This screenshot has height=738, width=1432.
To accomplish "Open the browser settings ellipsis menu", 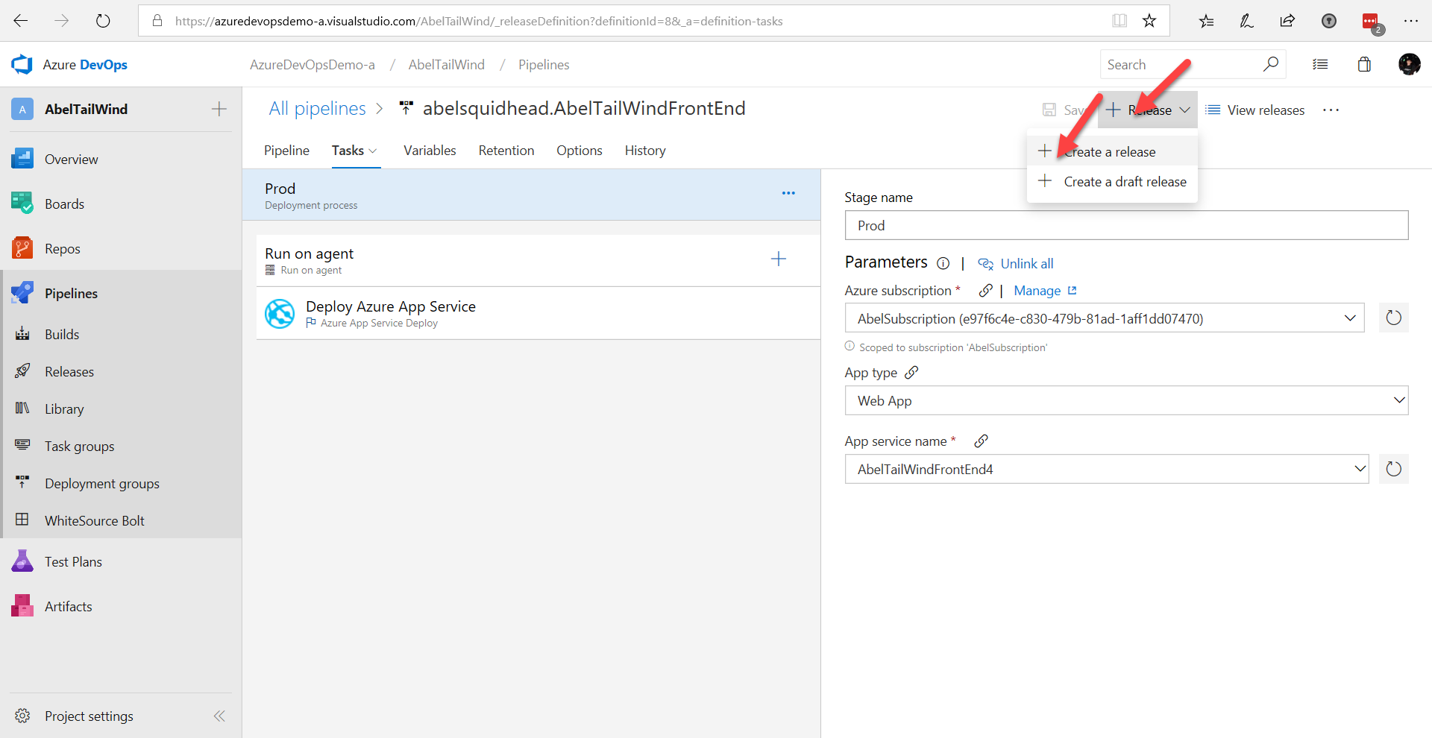I will (1410, 21).
